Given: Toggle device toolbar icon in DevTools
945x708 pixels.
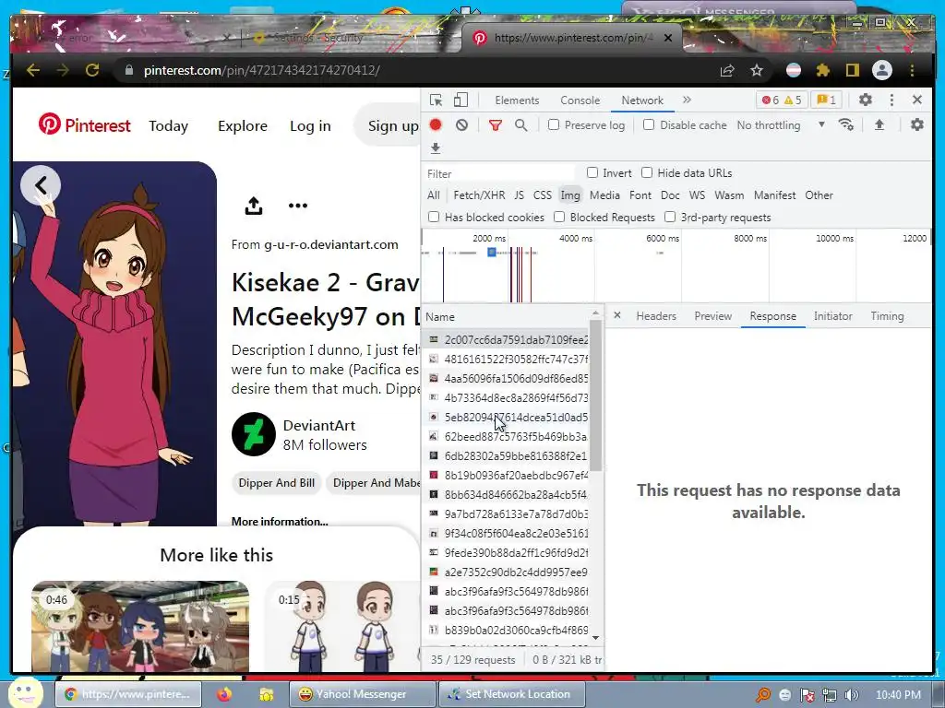Looking at the screenshot, I should click(461, 100).
